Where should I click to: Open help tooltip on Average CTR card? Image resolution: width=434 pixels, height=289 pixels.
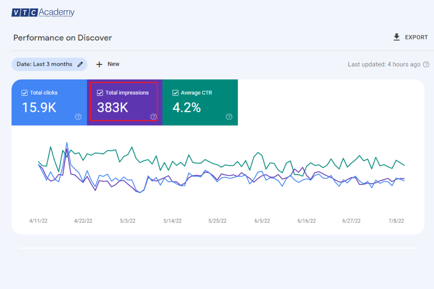(229, 117)
